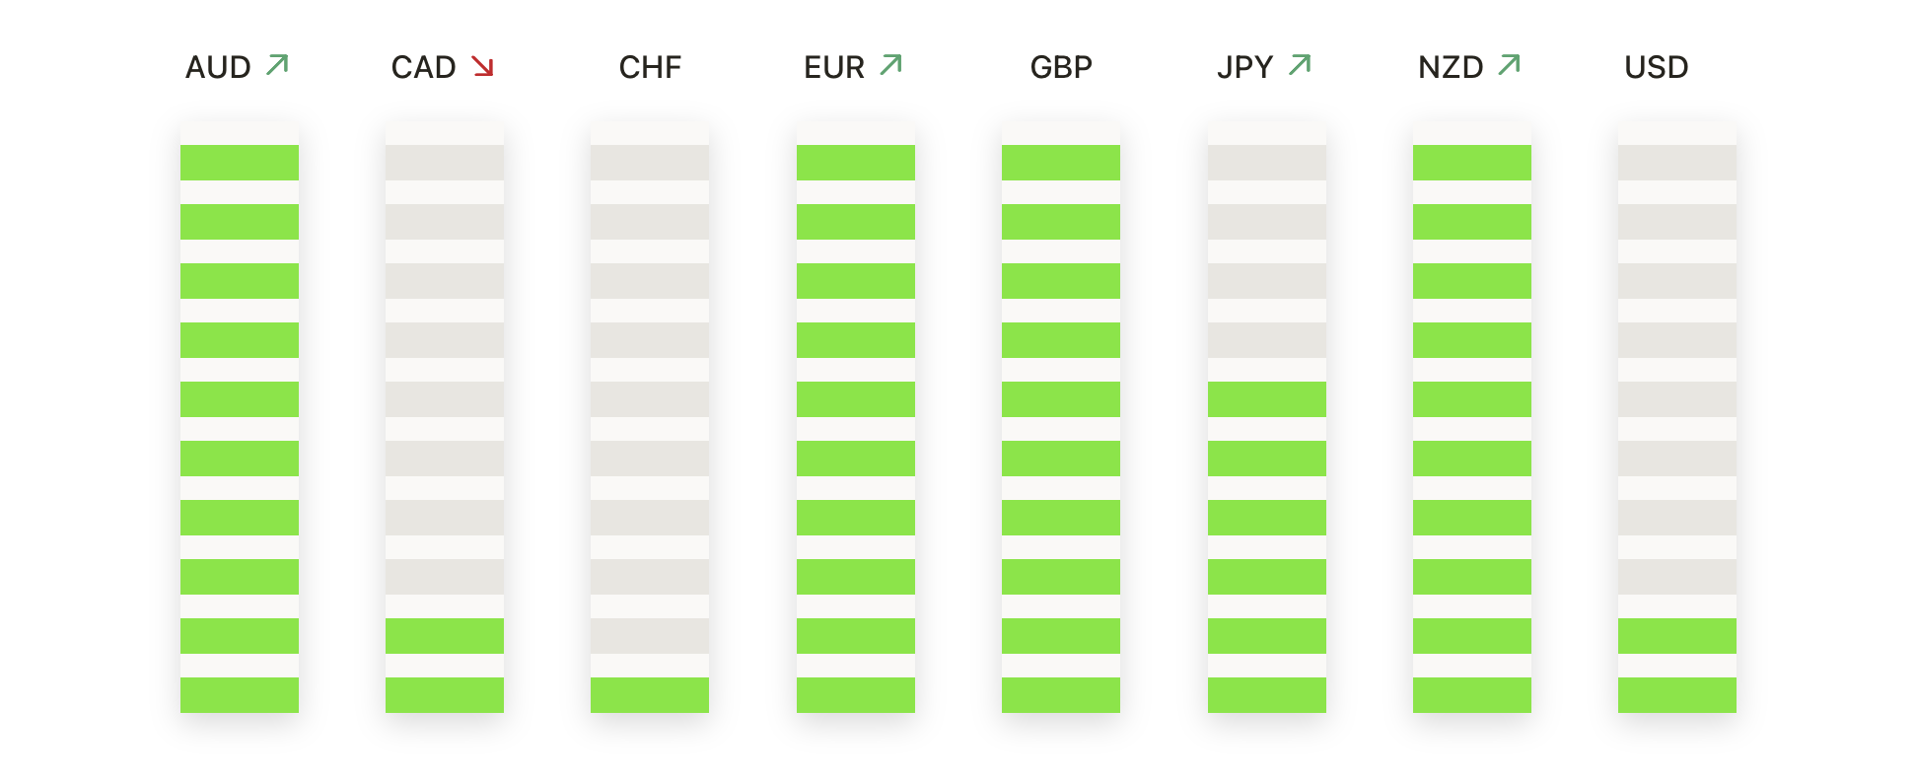Select the CAD currency heading
Image resolution: width=1915 pixels, height=779 pixels.
[x=423, y=67]
